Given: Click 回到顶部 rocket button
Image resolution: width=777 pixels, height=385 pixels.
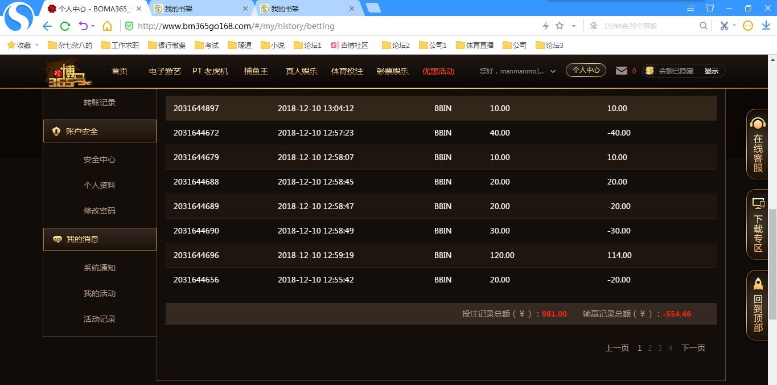Looking at the screenshot, I should (x=758, y=305).
